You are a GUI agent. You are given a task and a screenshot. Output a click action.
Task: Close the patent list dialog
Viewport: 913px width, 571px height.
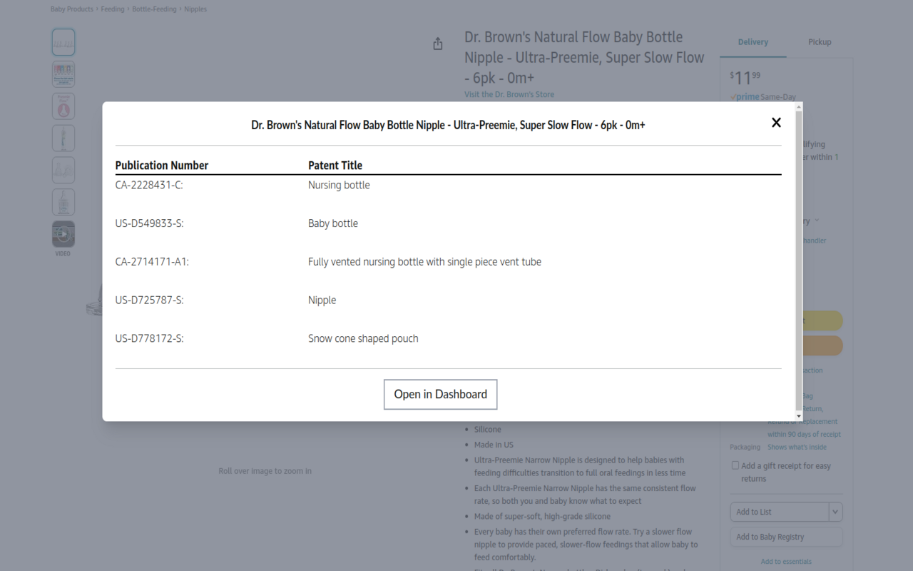(x=776, y=123)
